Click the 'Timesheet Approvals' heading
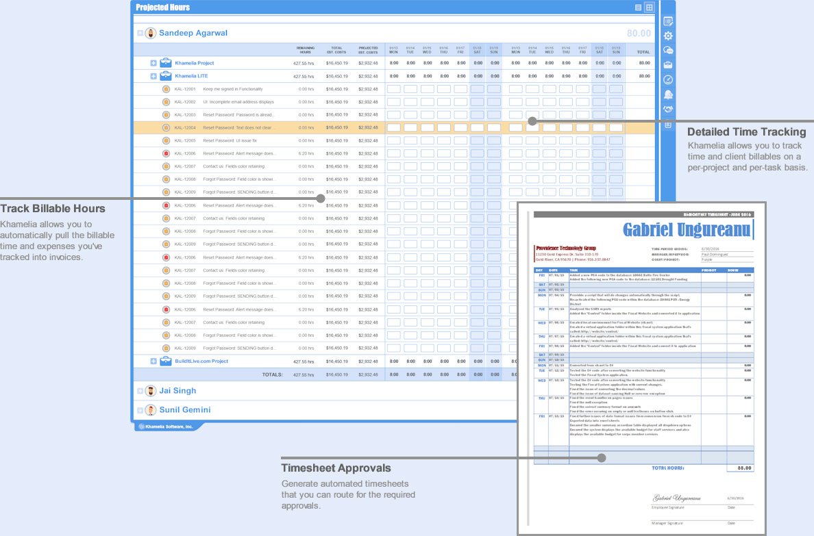The width and height of the screenshot is (814, 536). pyautogui.click(x=336, y=468)
